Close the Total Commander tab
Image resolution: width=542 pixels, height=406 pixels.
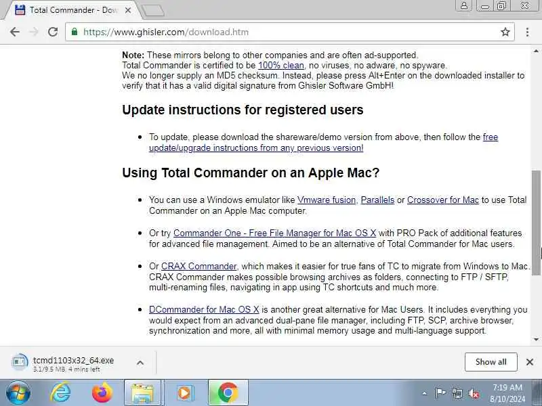click(x=128, y=10)
